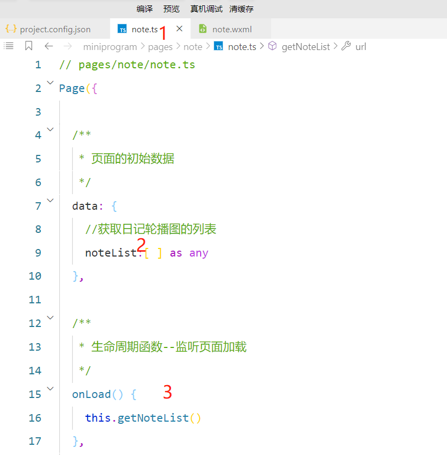This screenshot has height=455, width=447.
Task: Collapse the comment block at line 12
Action: [x=50, y=318]
